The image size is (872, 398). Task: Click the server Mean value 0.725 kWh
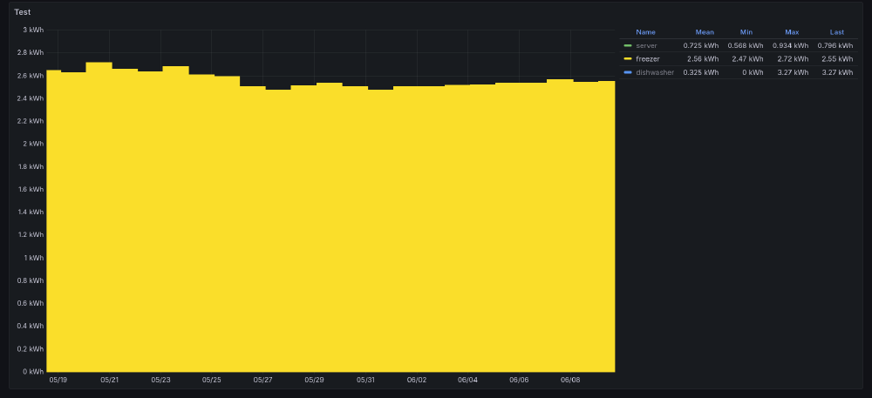[x=701, y=45]
